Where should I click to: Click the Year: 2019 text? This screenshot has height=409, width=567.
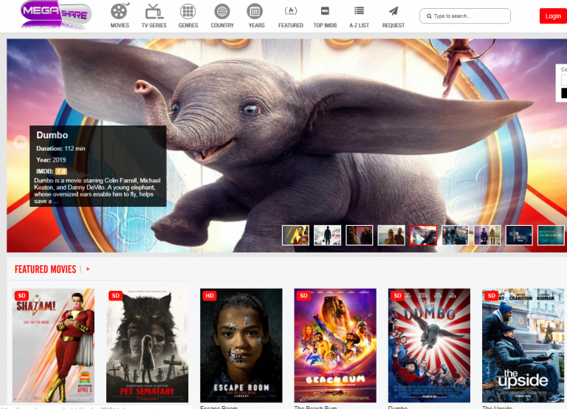[x=51, y=160]
